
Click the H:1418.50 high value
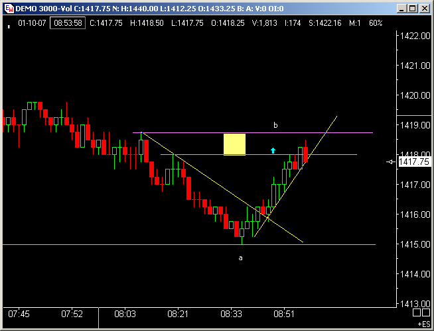[147, 23]
